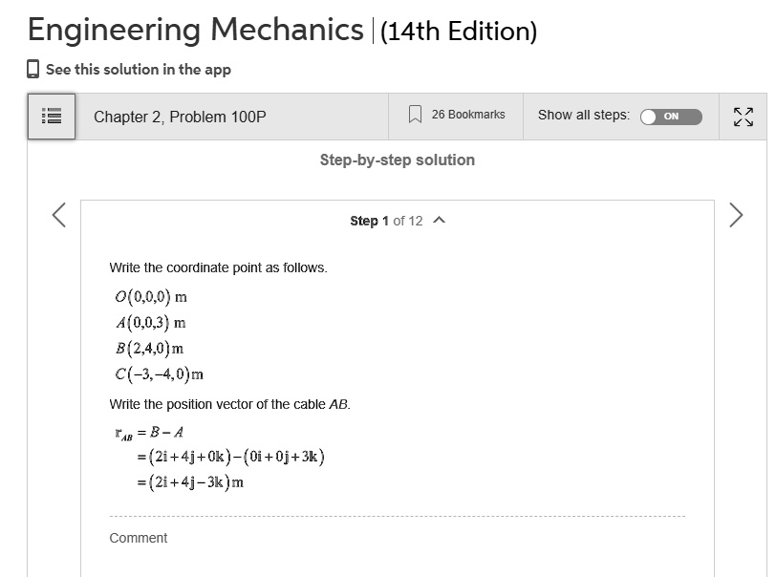
Task: Go back using the left arrow
Action: coord(57,215)
